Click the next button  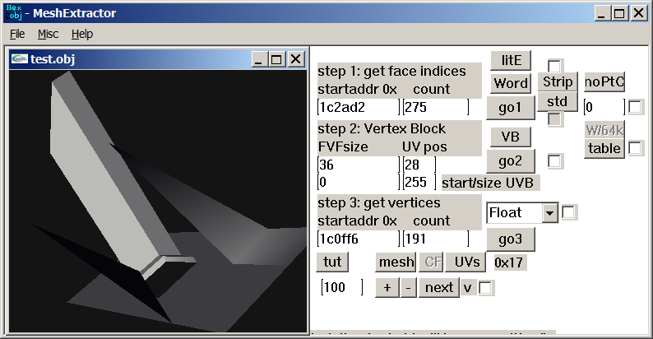click(x=439, y=288)
